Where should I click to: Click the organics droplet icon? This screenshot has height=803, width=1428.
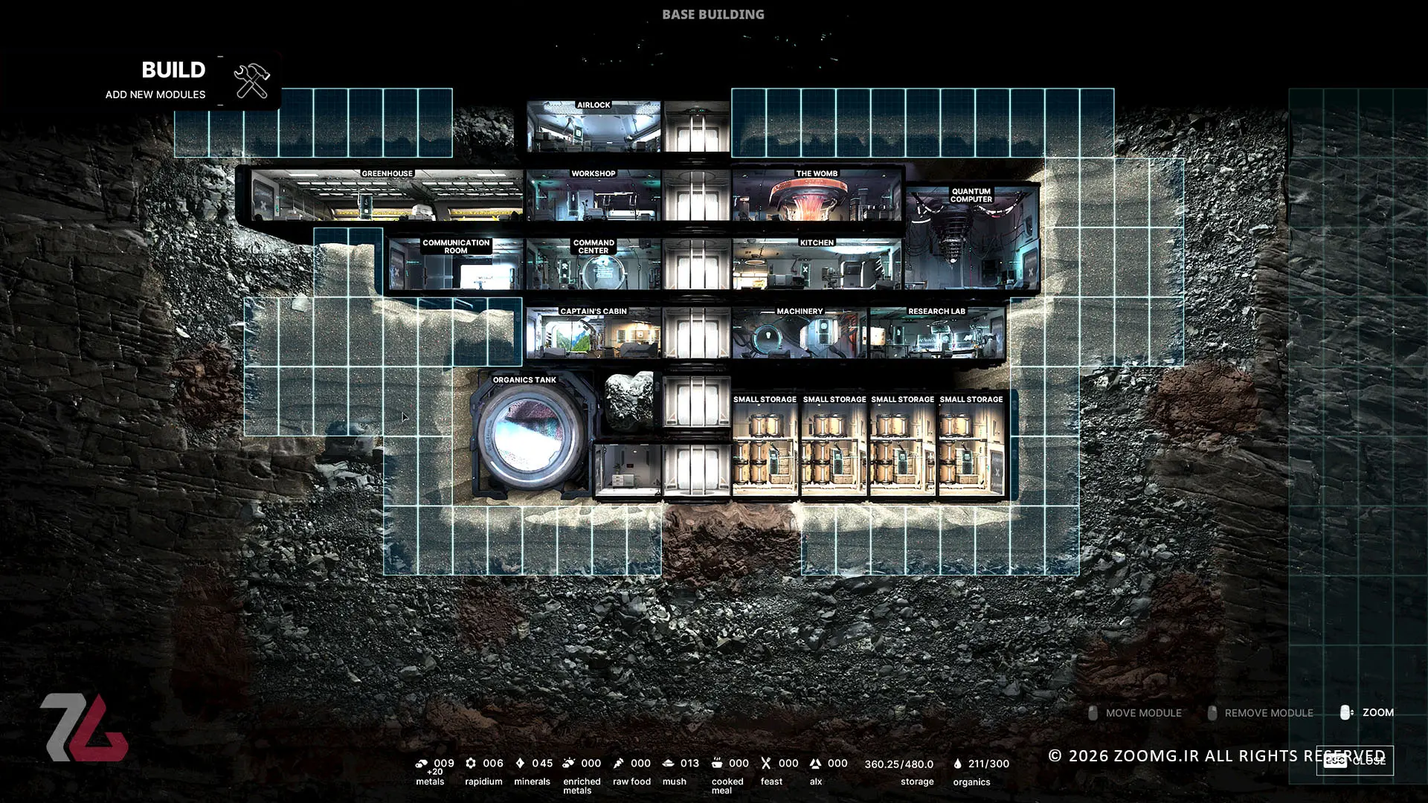click(x=957, y=764)
